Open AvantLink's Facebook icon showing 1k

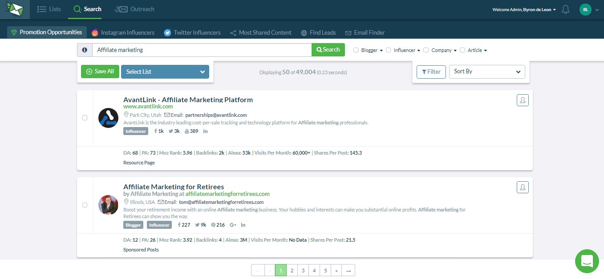click(156, 131)
